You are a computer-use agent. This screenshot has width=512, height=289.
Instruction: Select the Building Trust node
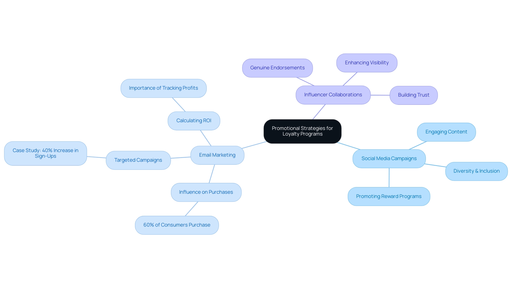(413, 94)
